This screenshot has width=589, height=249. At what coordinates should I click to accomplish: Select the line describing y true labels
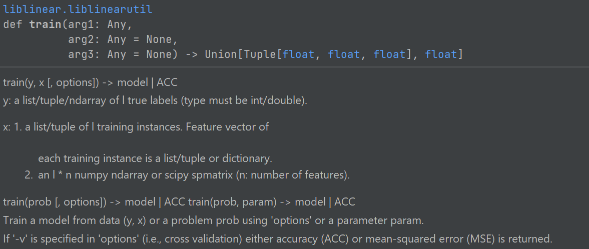(x=155, y=101)
